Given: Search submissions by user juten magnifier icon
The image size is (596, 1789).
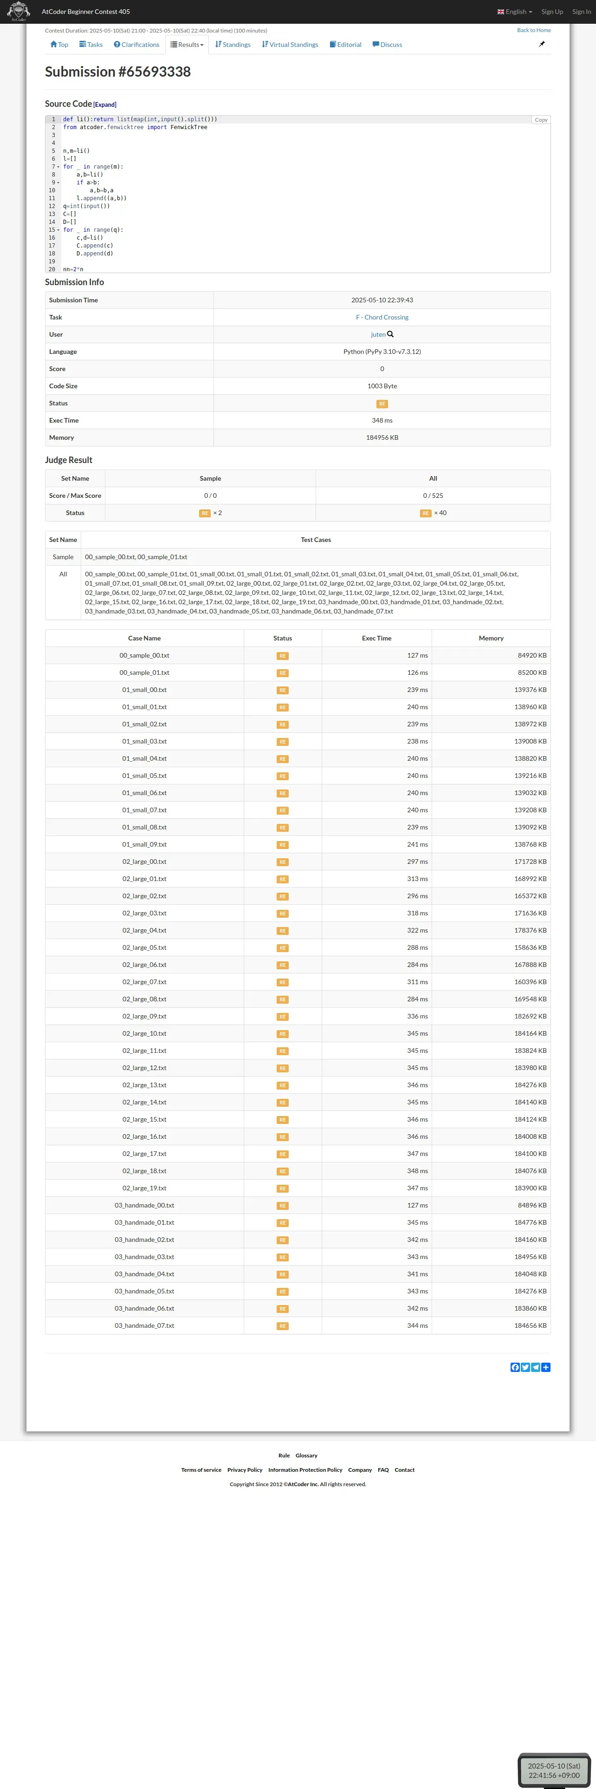Looking at the screenshot, I should [x=391, y=334].
